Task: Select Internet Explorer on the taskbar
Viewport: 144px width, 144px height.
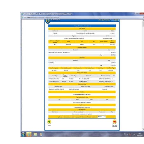Action: 29,134
